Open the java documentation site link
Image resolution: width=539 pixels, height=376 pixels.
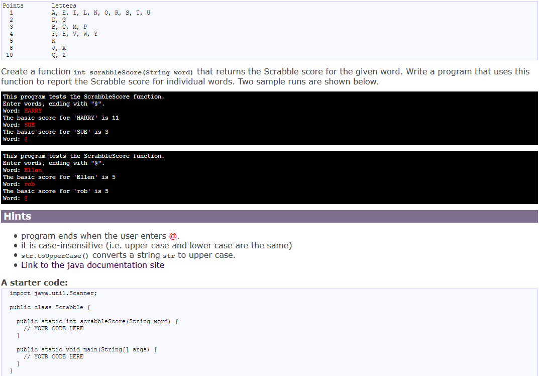pyautogui.click(x=92, y=265)
